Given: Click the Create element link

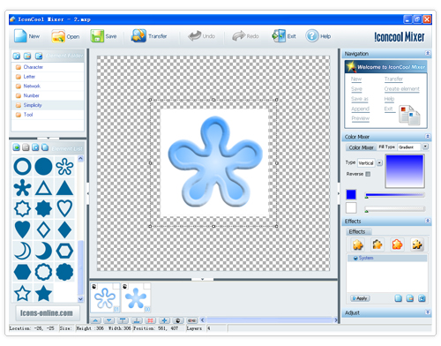Looking at the screenshot, I should pos(401,88).
